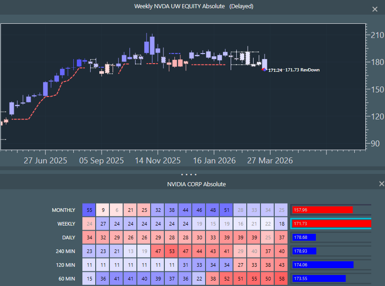This screenshot has height=286, width=385.
Task: Click the DAILY cell showing 37
Action: pos(282,237)
